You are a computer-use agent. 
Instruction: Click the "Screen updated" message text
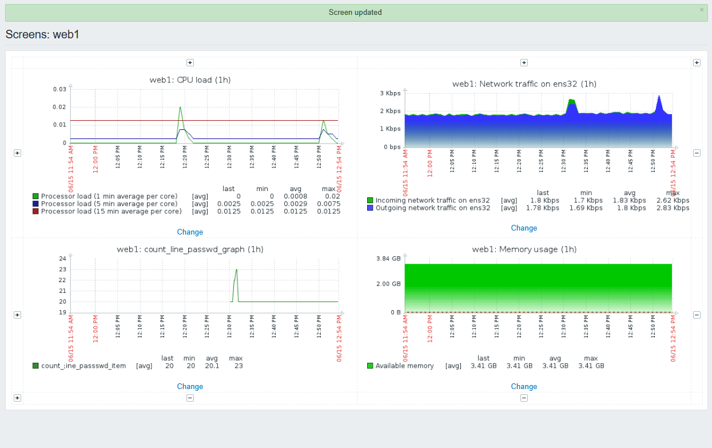(x=355, y=12)
